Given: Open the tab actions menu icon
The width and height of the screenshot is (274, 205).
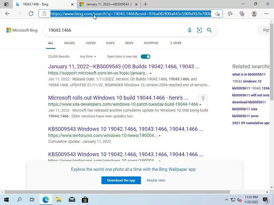Looking at the screenshot, I should tap(6, 4).
